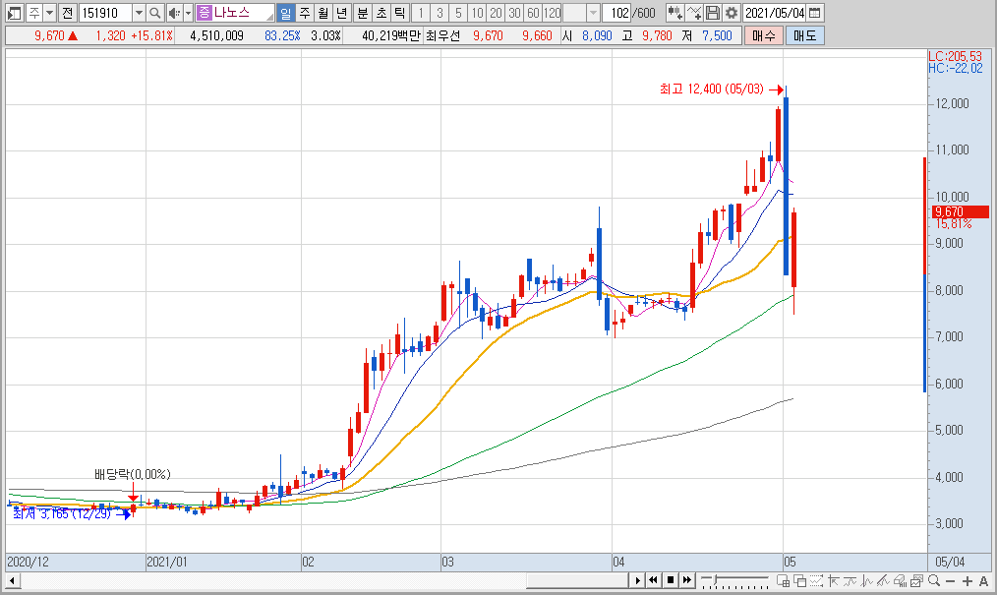The height and width of the screenshot is (595, 997).
Task: Open chart settings gear icon
Action: (x=732, y=13)
